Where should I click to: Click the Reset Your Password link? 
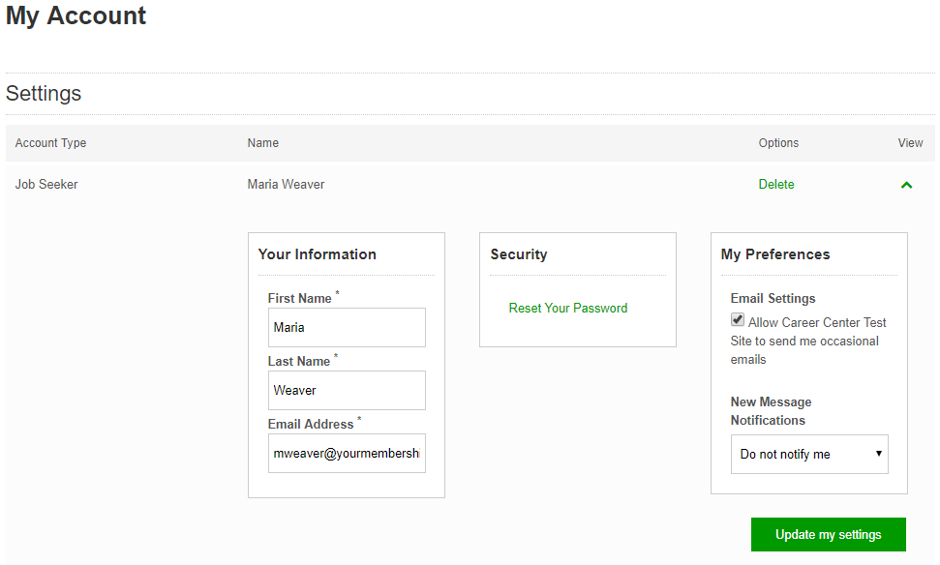[567, 307]
